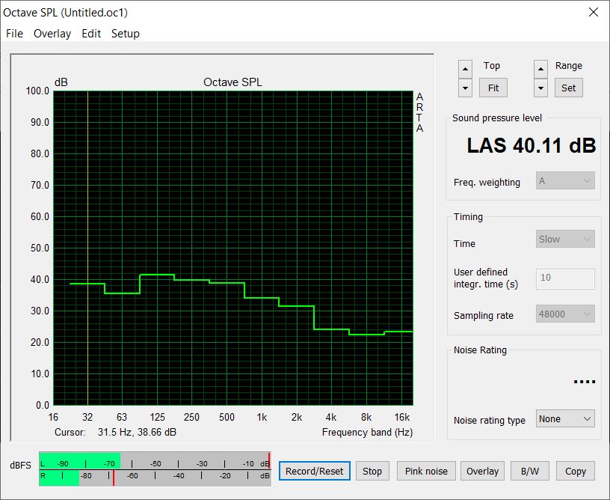The height and width of the screenshot is (500, 610).
Task: Click the 125 frequency axis label
Action: (x=157, y=418)
